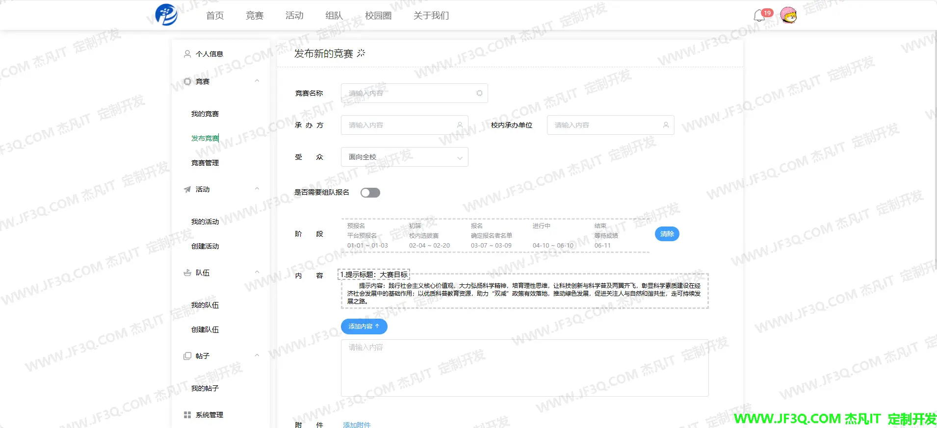Go to 校园圈 in top navigation
This screenshot has width=937, height=428.
click(378, 16)
